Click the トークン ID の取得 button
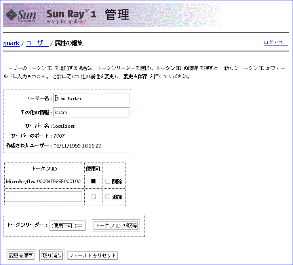This screenshot has height=265, width=293. 116,225
